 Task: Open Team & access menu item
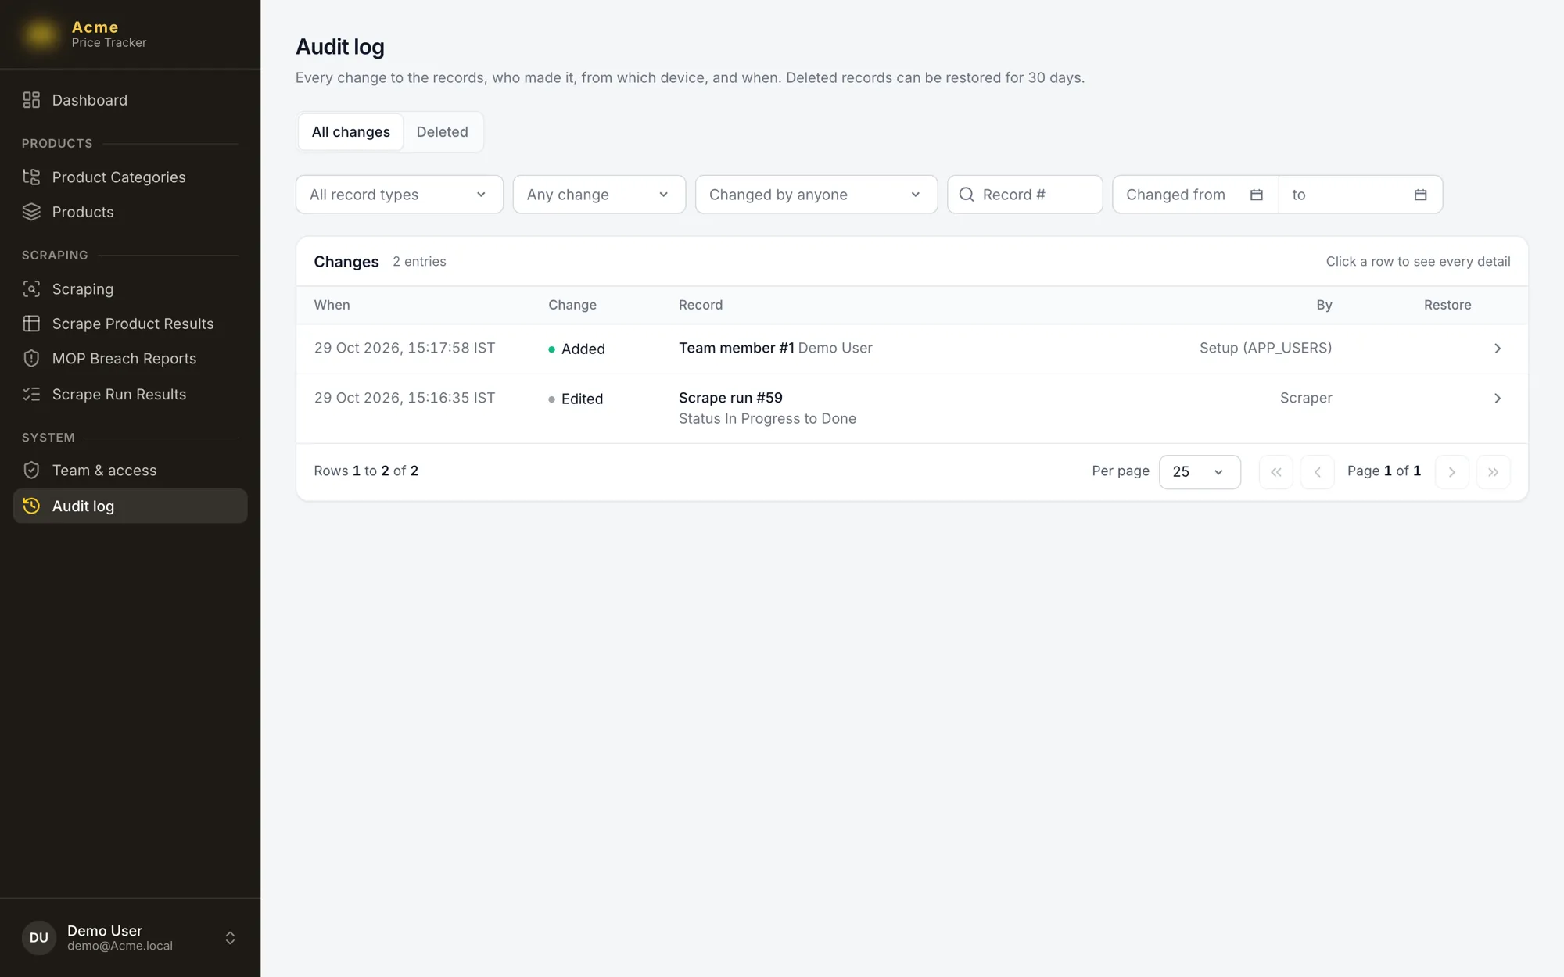click(x=131, y=470)
